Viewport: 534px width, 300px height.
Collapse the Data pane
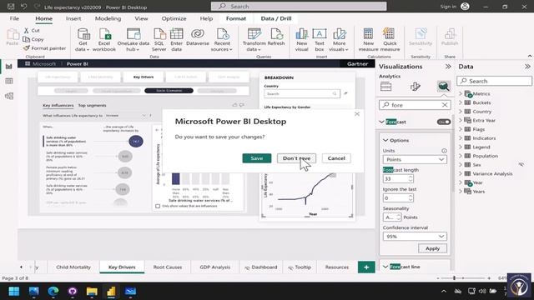coord(527,67)
